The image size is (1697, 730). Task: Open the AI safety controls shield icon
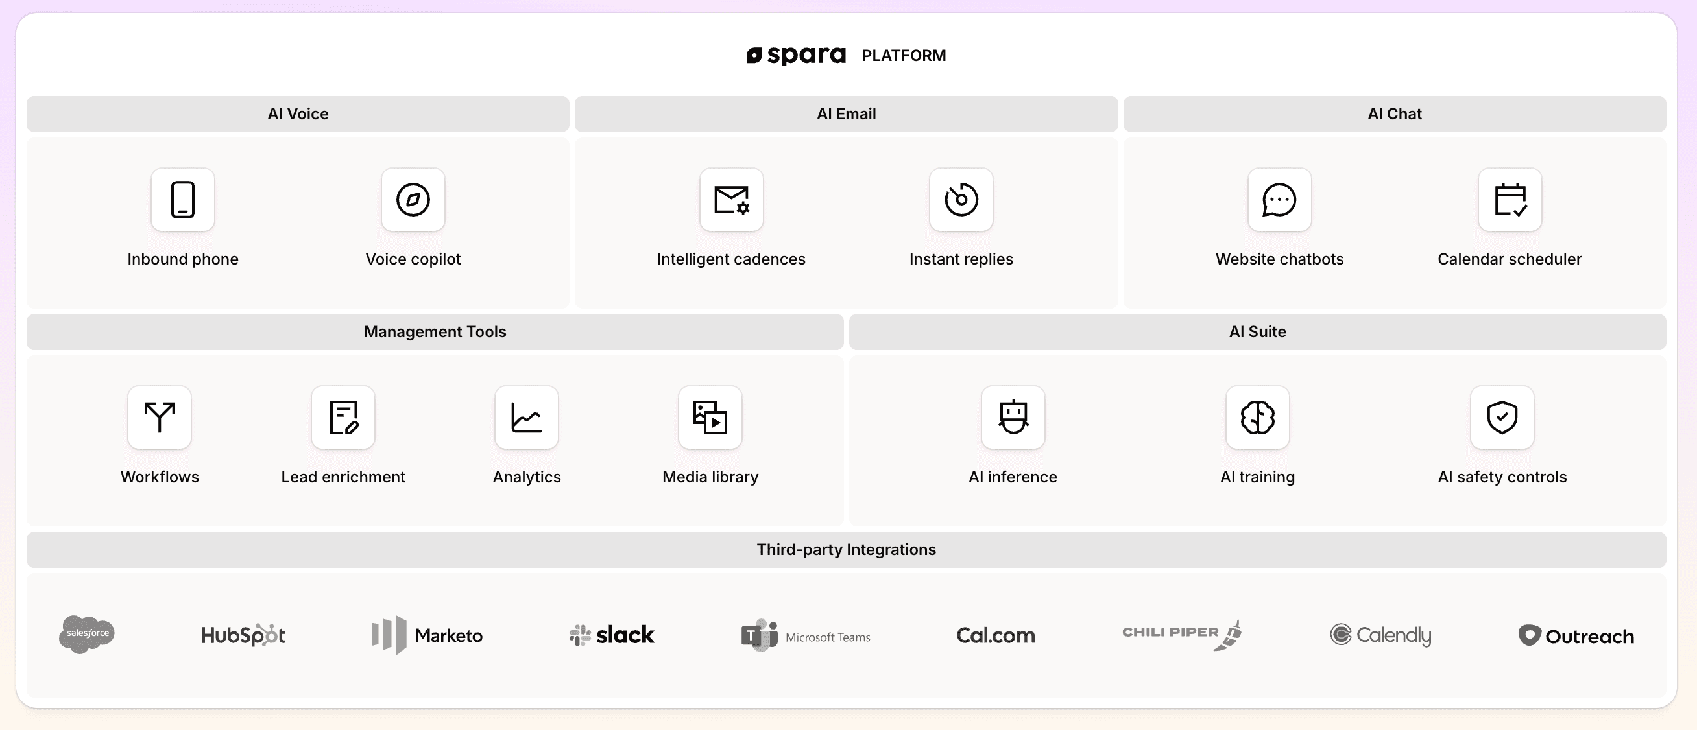(1502, 418)
